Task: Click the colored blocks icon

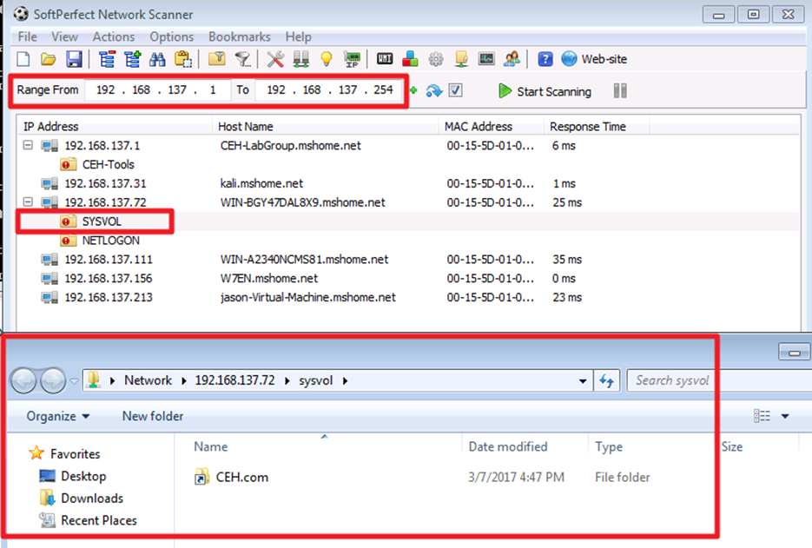Action: point(410,58)
